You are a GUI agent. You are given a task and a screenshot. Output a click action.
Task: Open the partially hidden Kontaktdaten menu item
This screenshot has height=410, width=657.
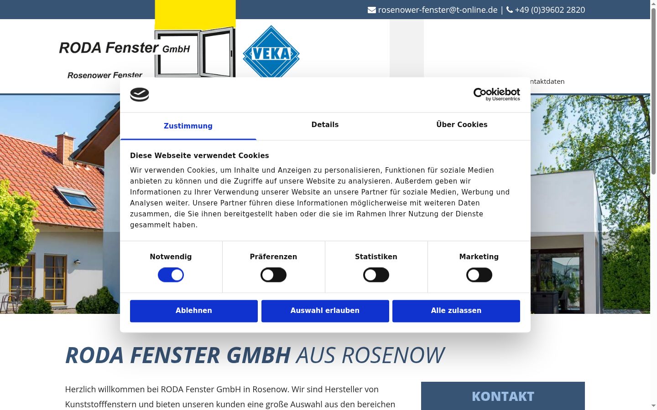(547, 82)
